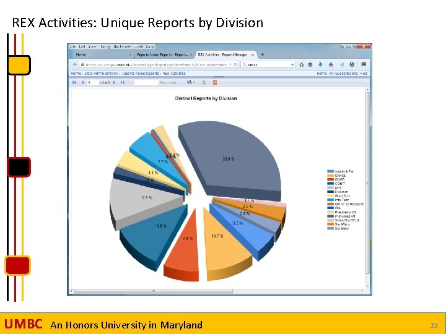Open the Bookmarks menu

click(x=122, y=46)
